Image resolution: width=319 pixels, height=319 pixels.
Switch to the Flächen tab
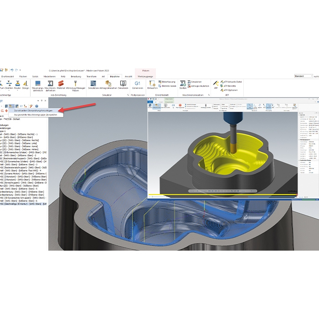pos(23,77)
